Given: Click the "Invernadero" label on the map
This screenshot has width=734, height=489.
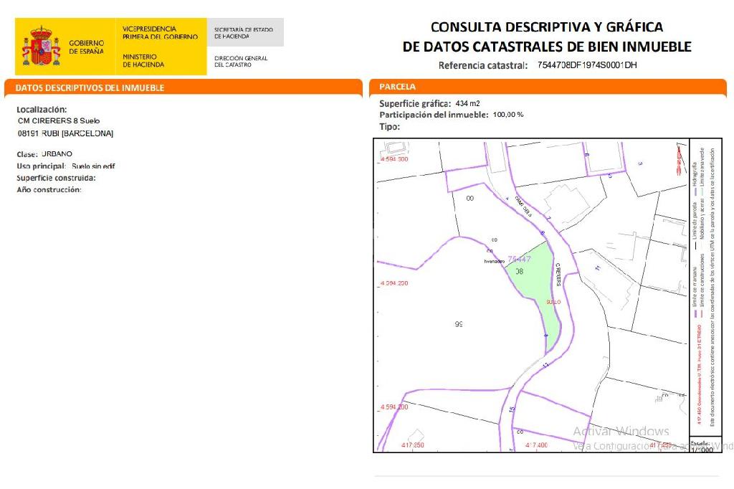Looking at the screenshot, I should (495, 262).
